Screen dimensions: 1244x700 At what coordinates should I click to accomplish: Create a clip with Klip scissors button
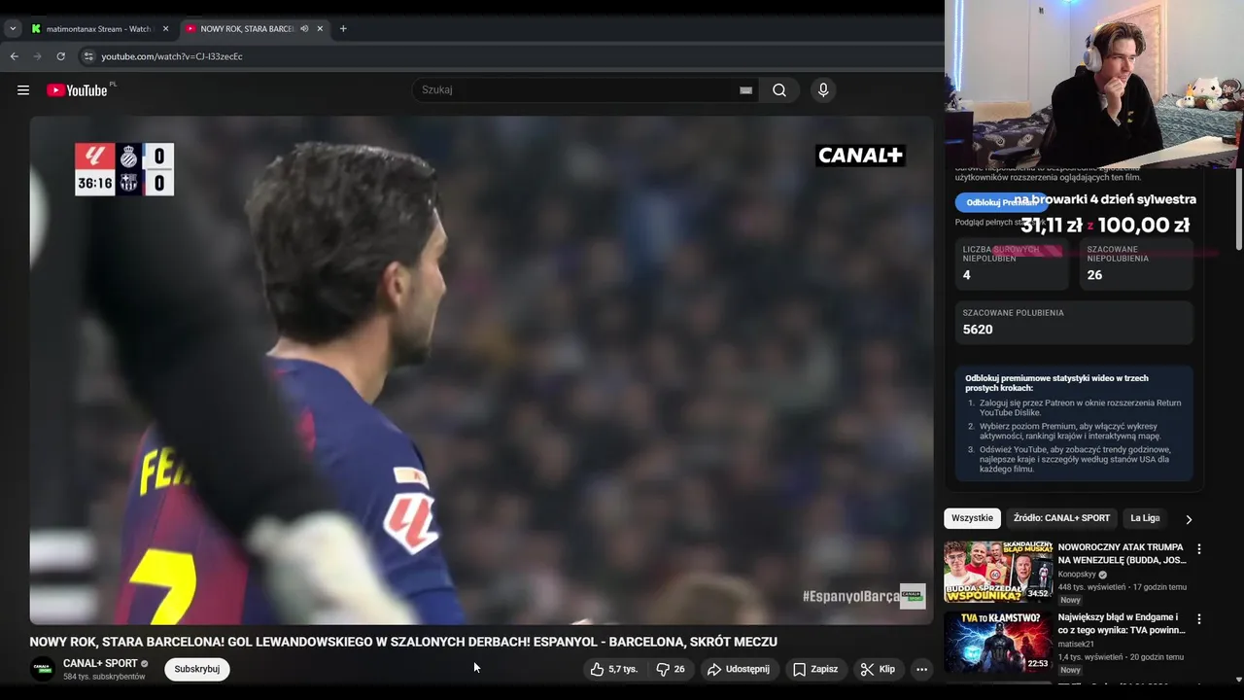pyautogui.click(x=879, y=669)
